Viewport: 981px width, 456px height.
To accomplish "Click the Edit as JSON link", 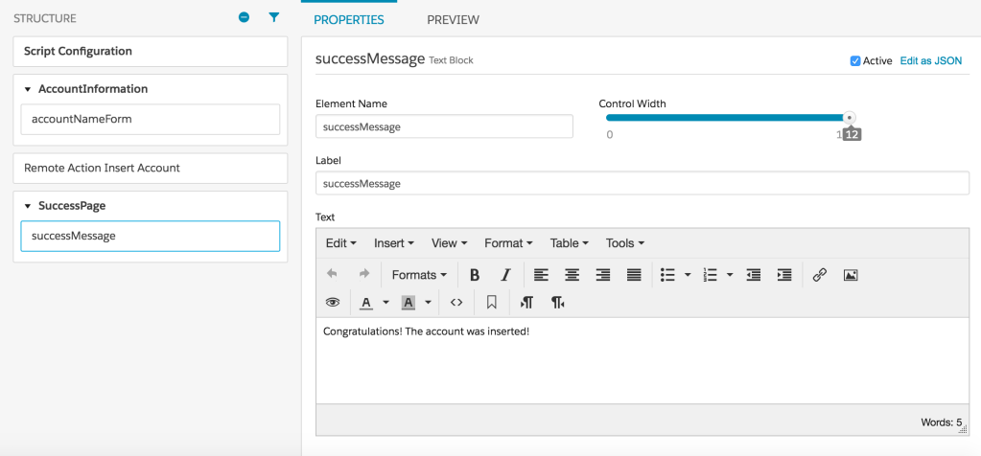I will point(930,61).
